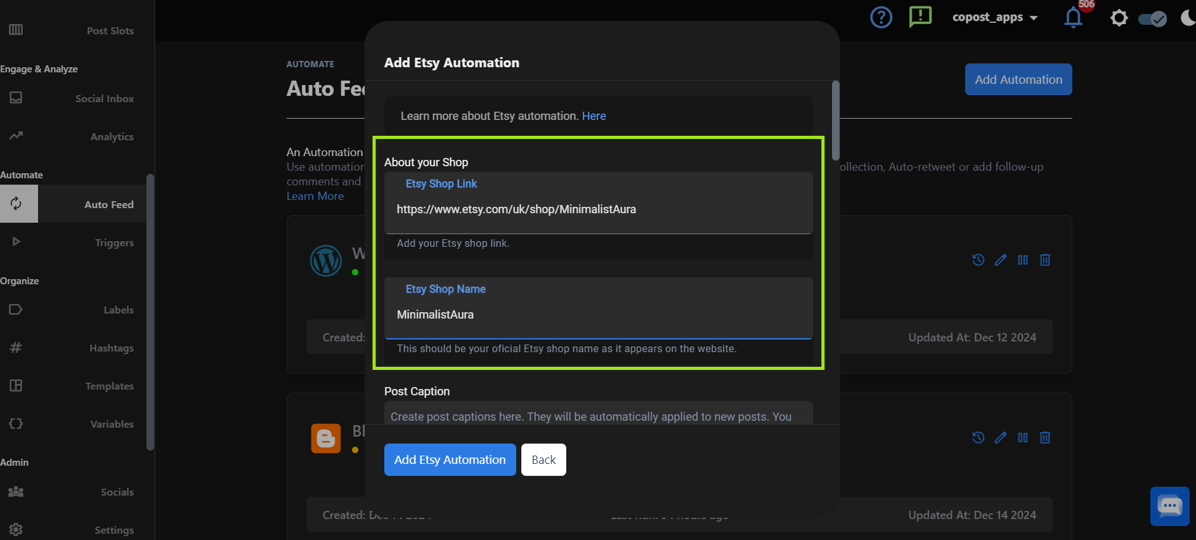Screen dimensions: 1196x540
Task: Open the help question mark icon
Action: click(x=881, y=17)
